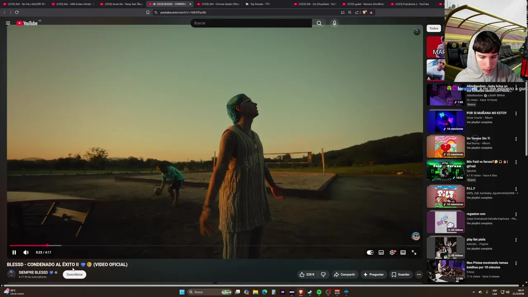Screen dimensions: 528x297
Task: Switch to the Top Emotes - 7TV tab
Action: tap(260, 4)
